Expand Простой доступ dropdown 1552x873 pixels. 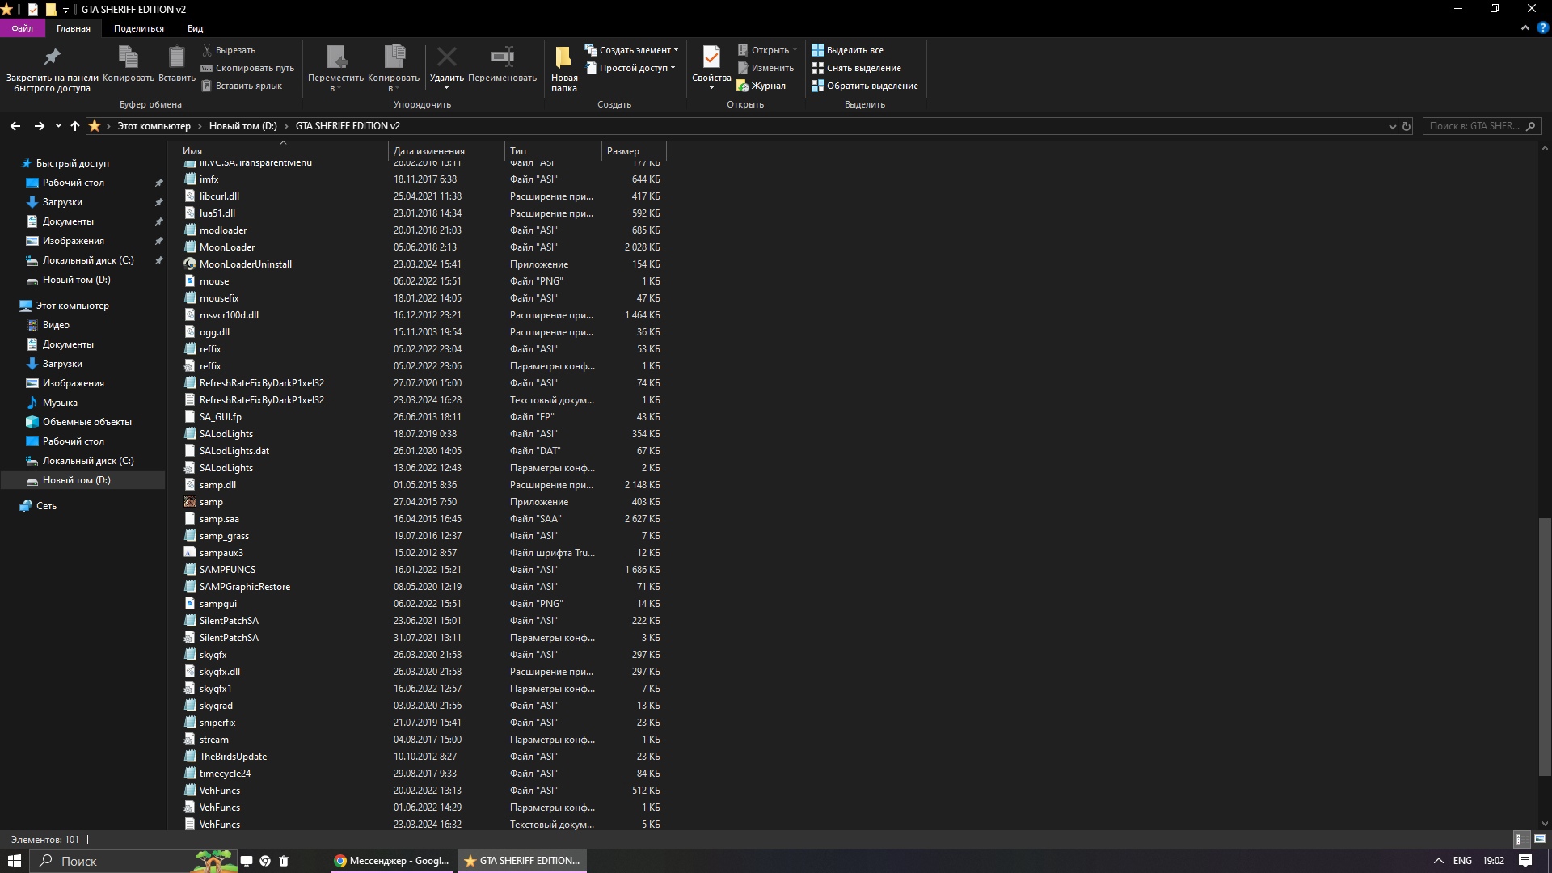pos(630,68)
